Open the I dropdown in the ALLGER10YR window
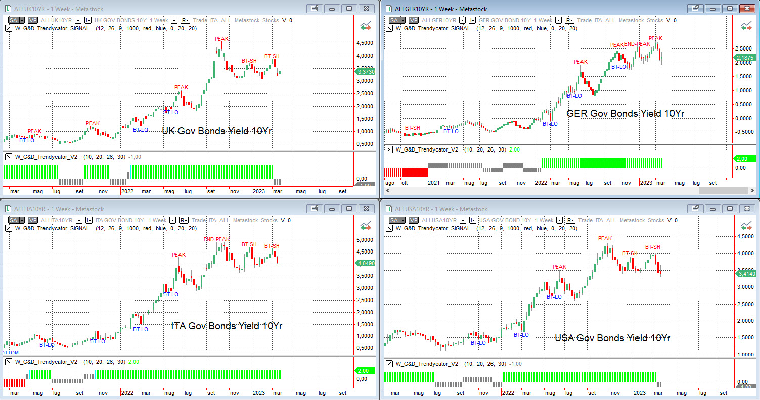Image resolution: width=760 pixels, height=400 pixels. point(472,20)
